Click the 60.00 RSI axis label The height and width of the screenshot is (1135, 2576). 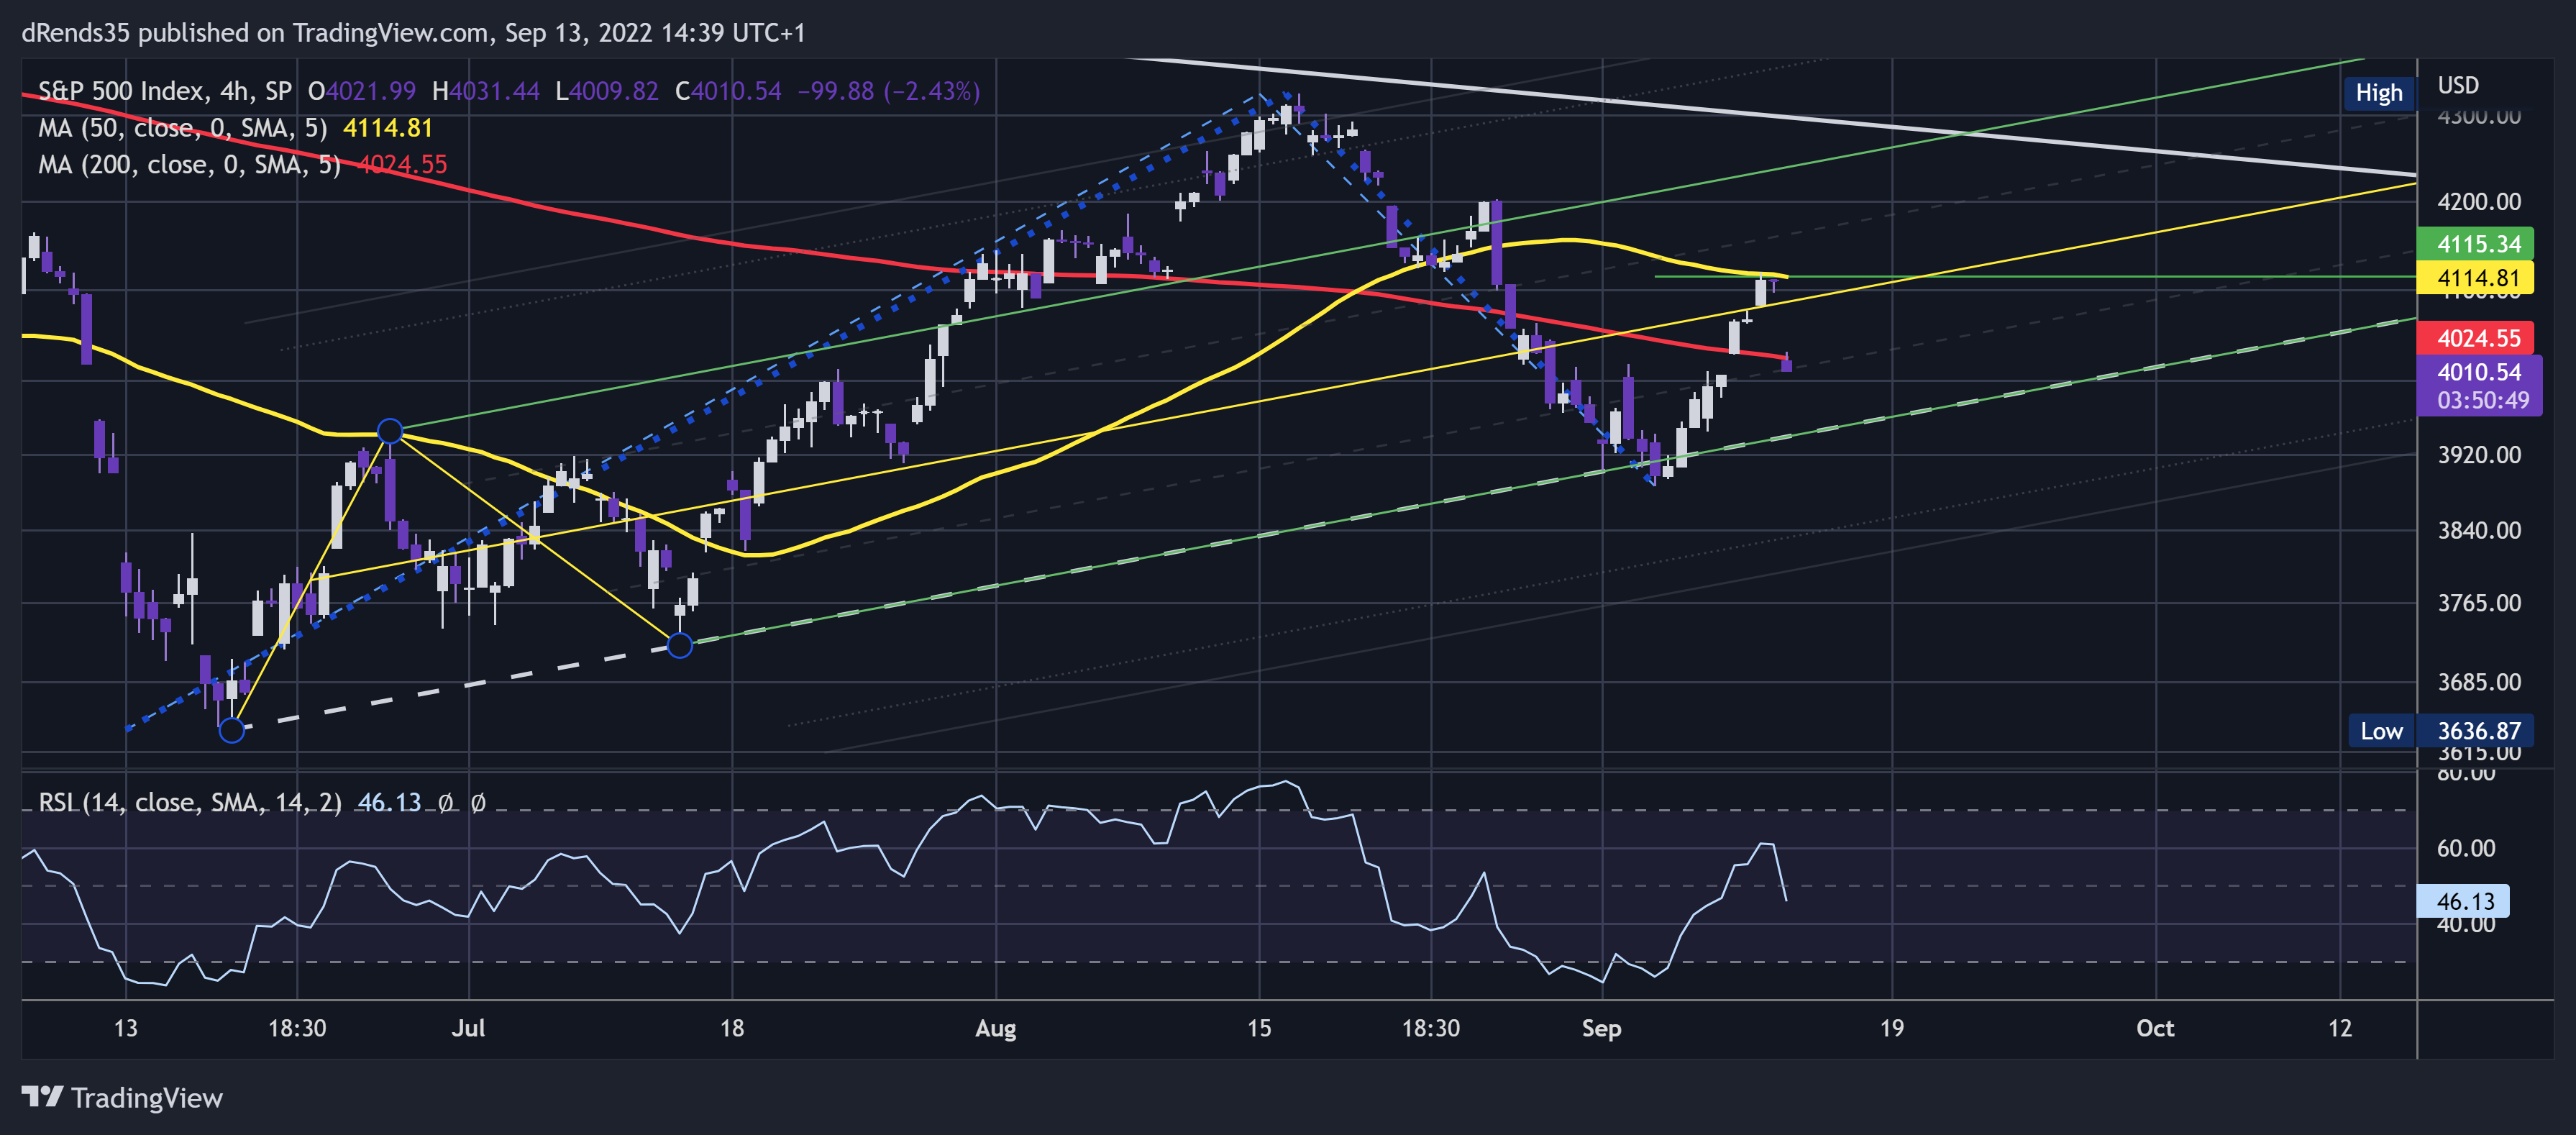(x=2465, y=848)
